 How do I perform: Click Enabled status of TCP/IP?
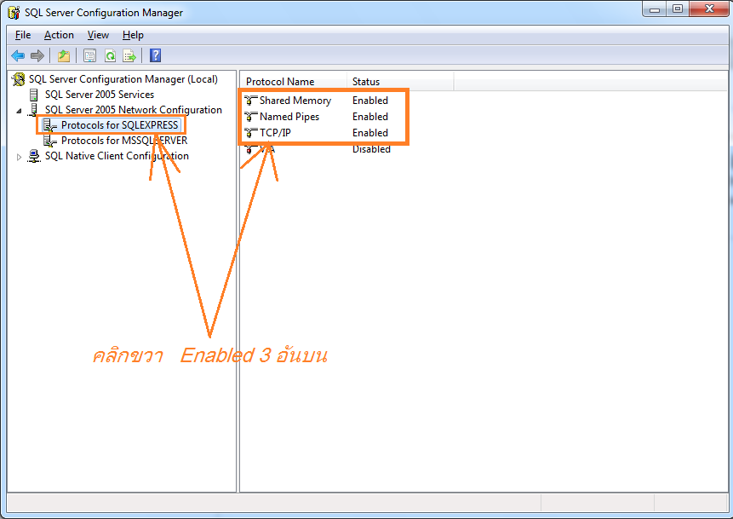pos(370,132)
